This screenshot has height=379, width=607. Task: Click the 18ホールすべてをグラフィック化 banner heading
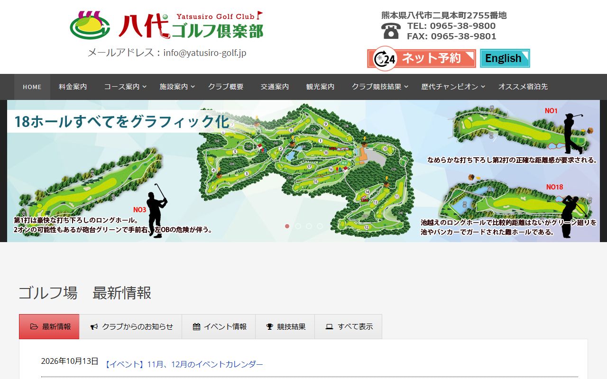[122, 122]
